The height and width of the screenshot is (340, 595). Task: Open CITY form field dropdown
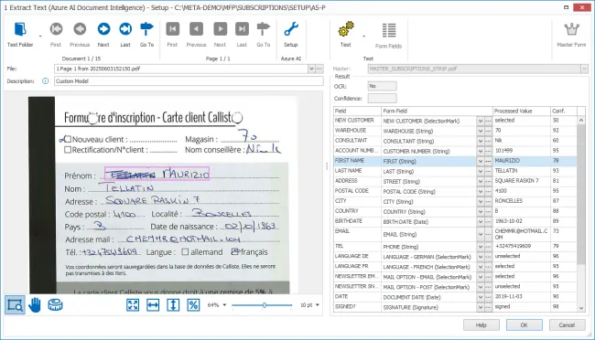click(x=481, y=201)
